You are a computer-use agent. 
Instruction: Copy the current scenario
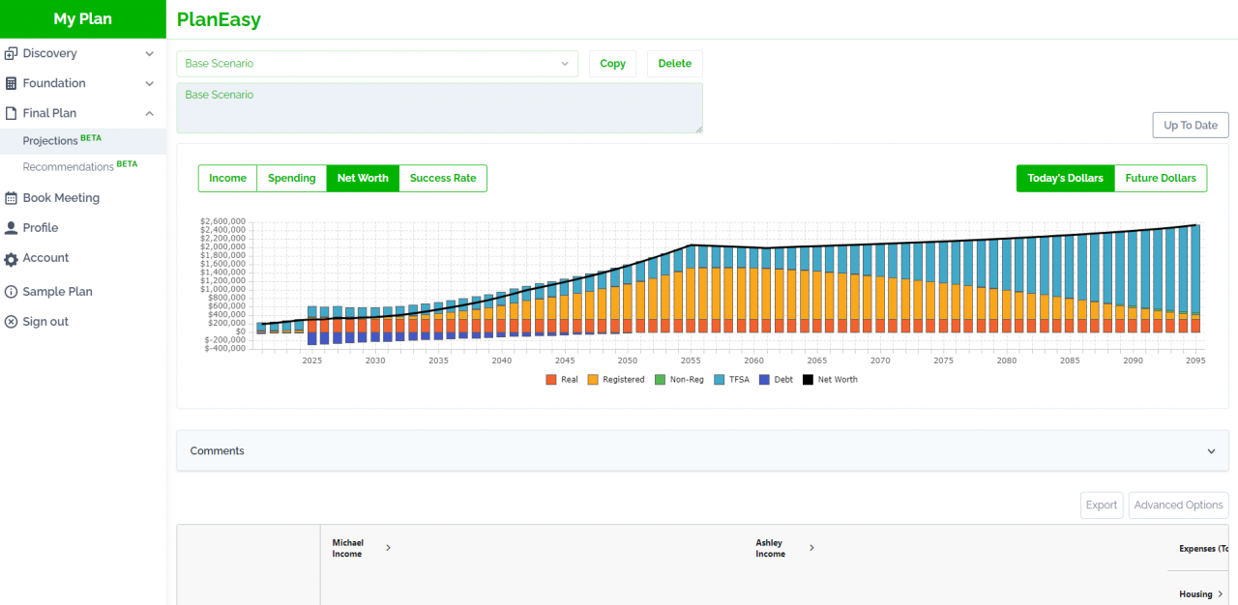(612, 63)
